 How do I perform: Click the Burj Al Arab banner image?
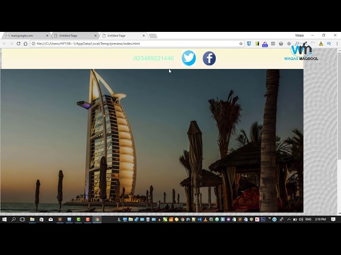pos(152,140)
